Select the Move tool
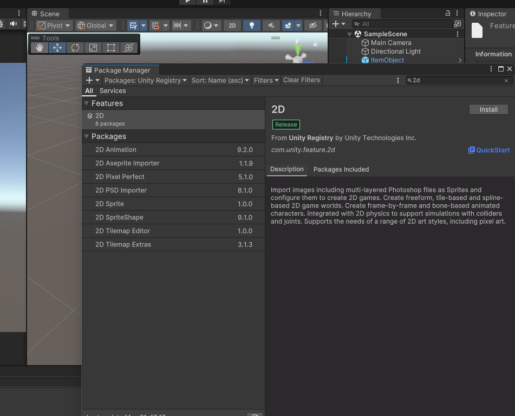 tap(57, 48)
